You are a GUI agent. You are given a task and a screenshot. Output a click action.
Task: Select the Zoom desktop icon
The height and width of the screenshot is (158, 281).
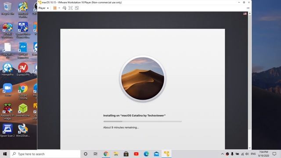[x=7, y=90]
